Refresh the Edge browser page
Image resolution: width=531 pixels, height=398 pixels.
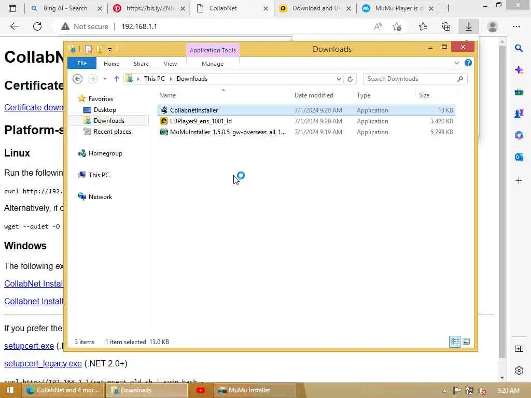click(x=37, y=26)
